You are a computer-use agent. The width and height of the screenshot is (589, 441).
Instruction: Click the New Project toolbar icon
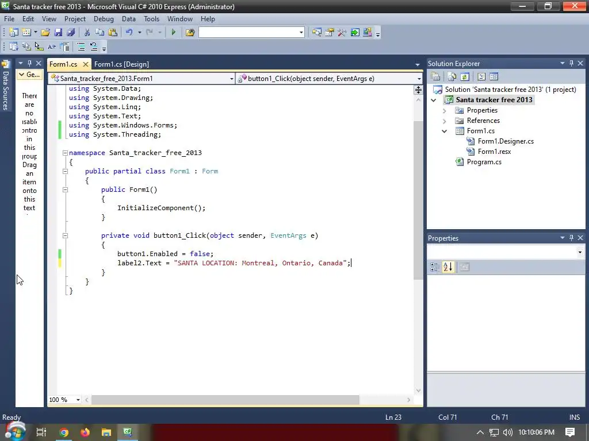14,33
